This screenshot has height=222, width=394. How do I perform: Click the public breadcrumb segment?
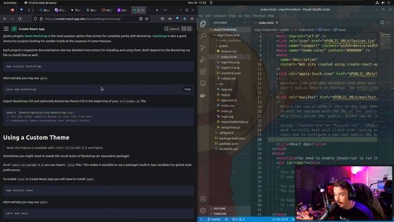tap(284, 30)
